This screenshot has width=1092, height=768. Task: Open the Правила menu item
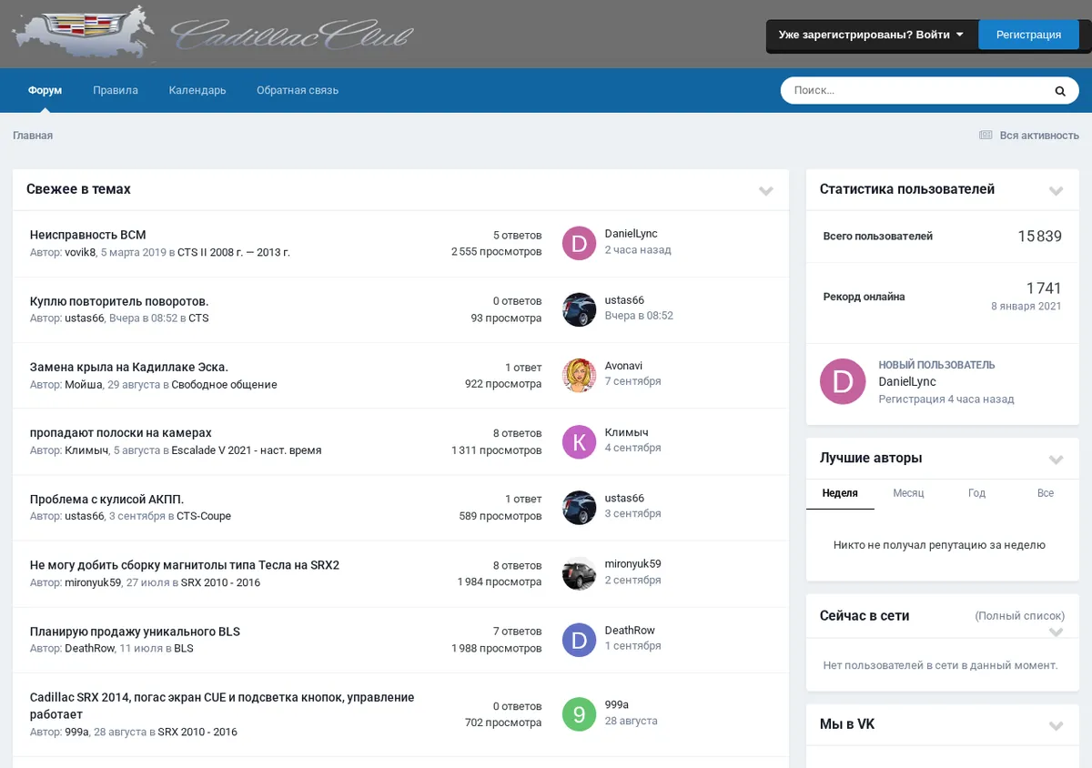click(x=116, y=91)
